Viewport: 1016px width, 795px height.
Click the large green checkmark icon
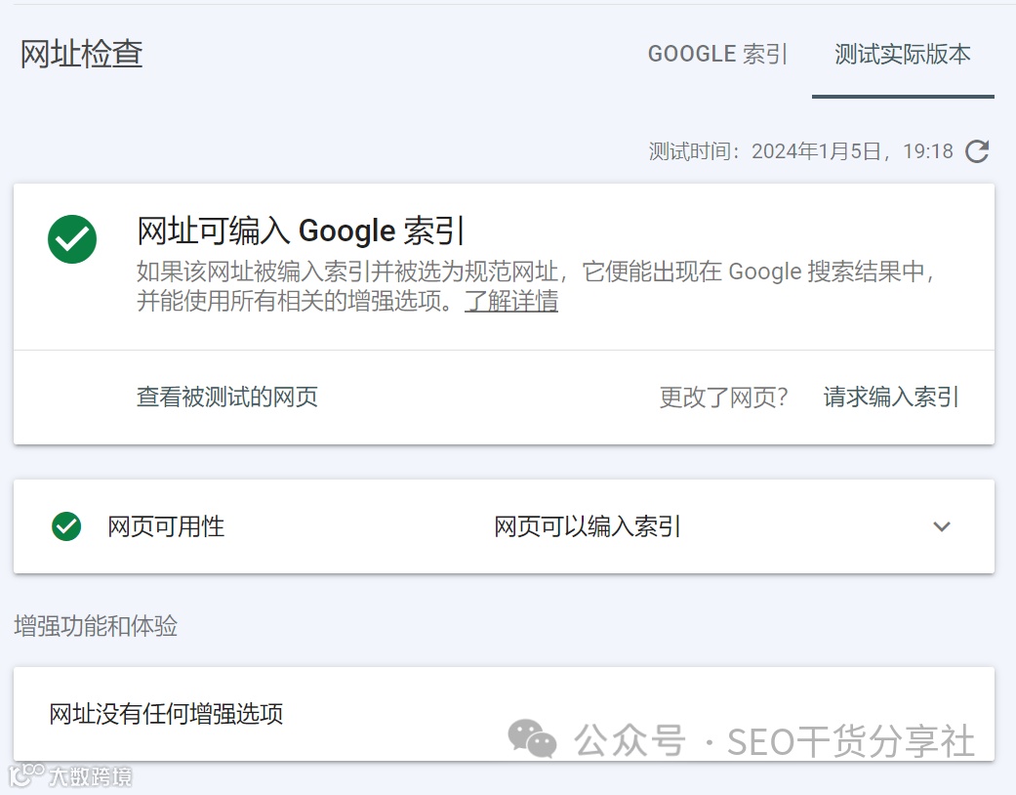point(72,239)
